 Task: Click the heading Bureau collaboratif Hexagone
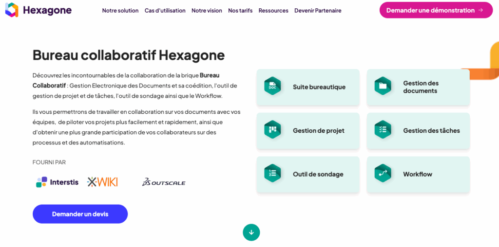coord(129,55)
